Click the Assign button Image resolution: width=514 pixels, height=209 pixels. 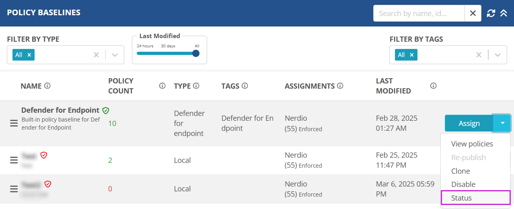coord(469,123)
